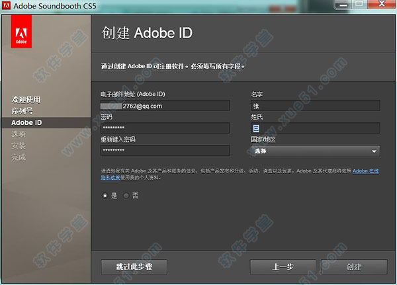Click the 名字 input field
This screenshot has height=285, width=397.
(x=316, y=106)
